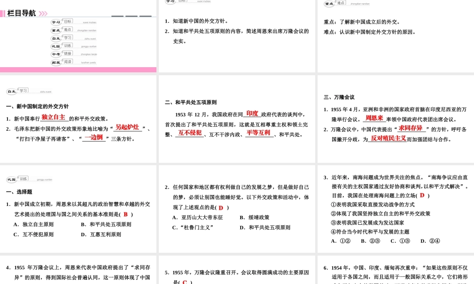Click objective 1 知道新中国的外交方针

tap(196, 21)
